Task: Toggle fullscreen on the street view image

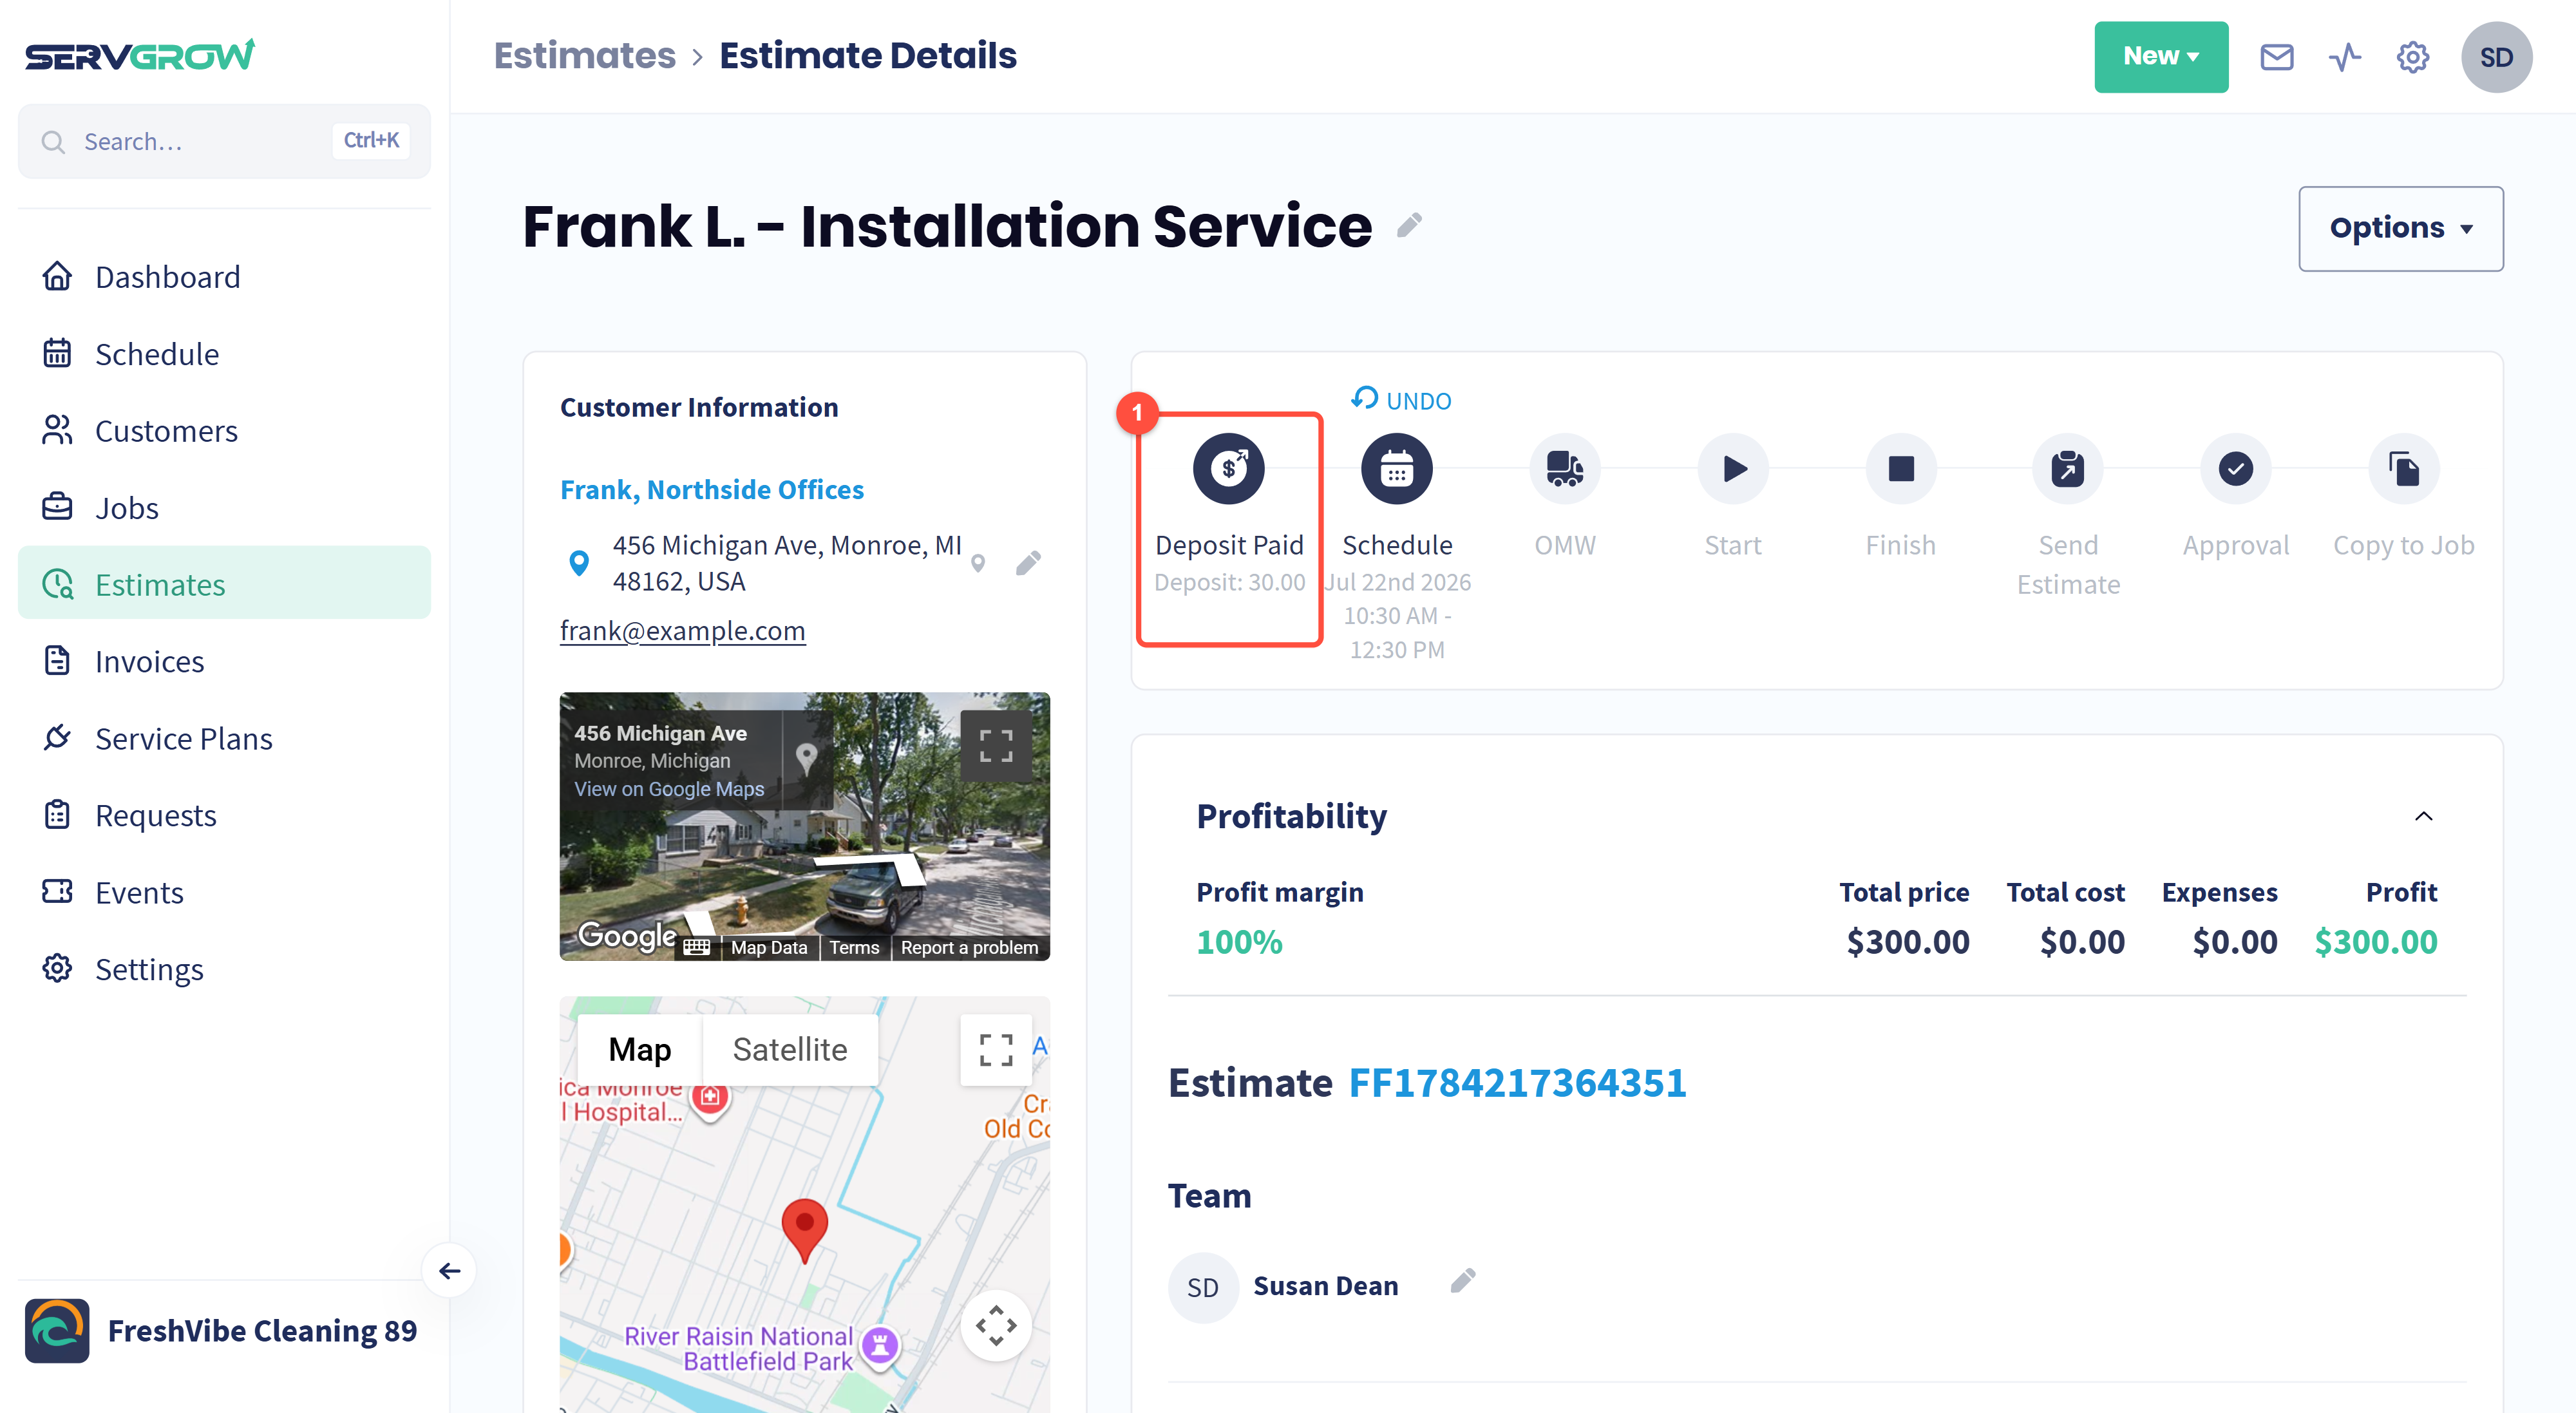Action: click(995, 745)
